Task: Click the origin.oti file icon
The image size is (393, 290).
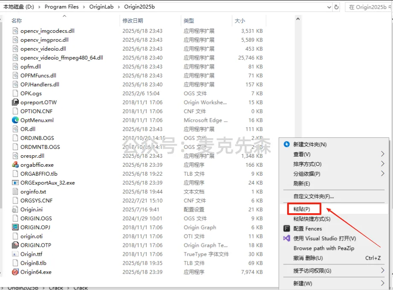Action: point(15,236)
